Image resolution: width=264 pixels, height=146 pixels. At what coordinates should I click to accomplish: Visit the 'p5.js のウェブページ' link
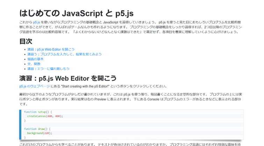(x=35, y=86)
